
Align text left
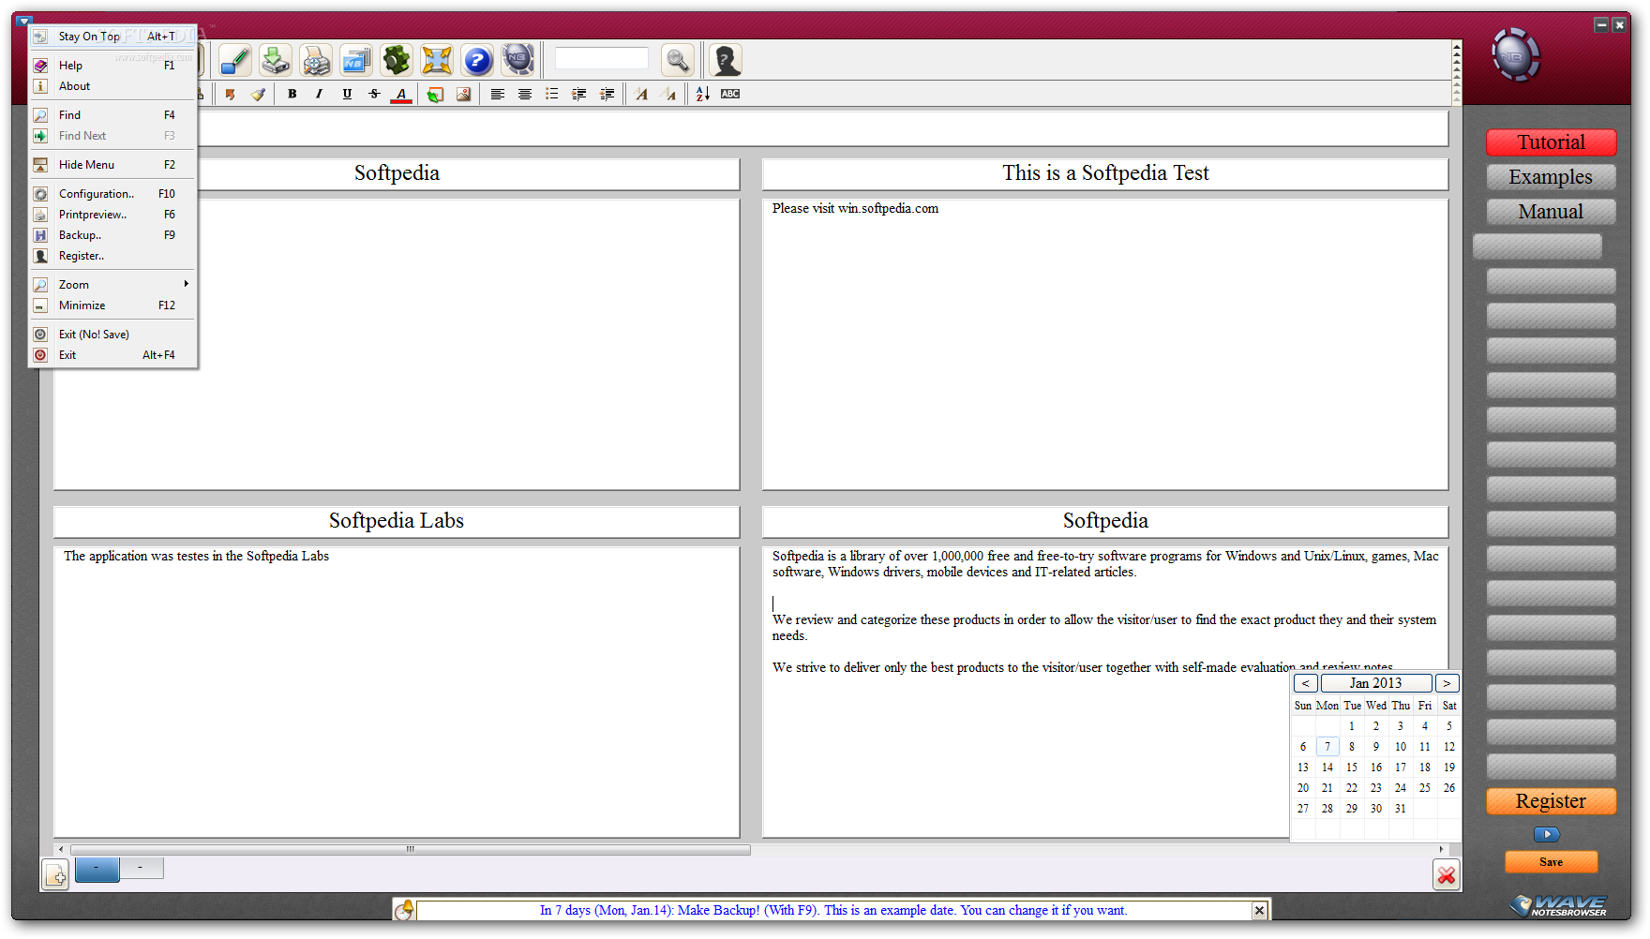click(498, 94)
